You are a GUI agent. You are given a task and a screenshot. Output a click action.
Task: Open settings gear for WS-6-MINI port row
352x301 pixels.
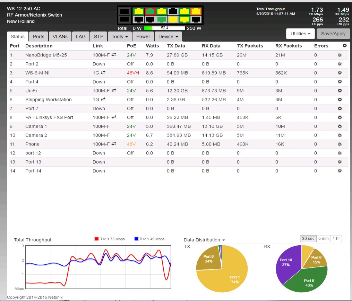pyautogui.click(x=340, y=73)
